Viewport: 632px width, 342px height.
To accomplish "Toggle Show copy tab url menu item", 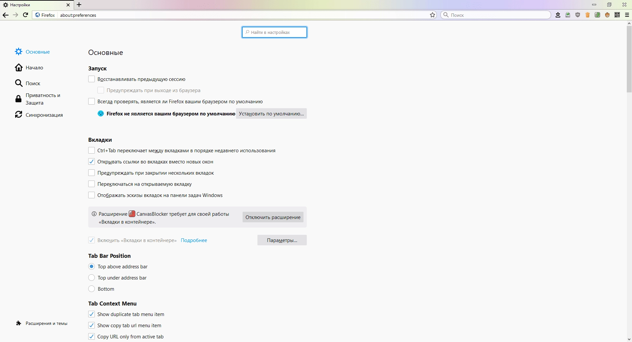I will coord(92,325).
